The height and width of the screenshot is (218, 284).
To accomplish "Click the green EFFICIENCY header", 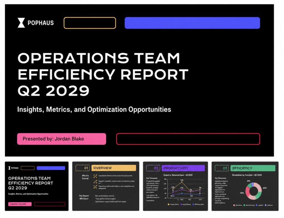I will (x=253, y=168).
